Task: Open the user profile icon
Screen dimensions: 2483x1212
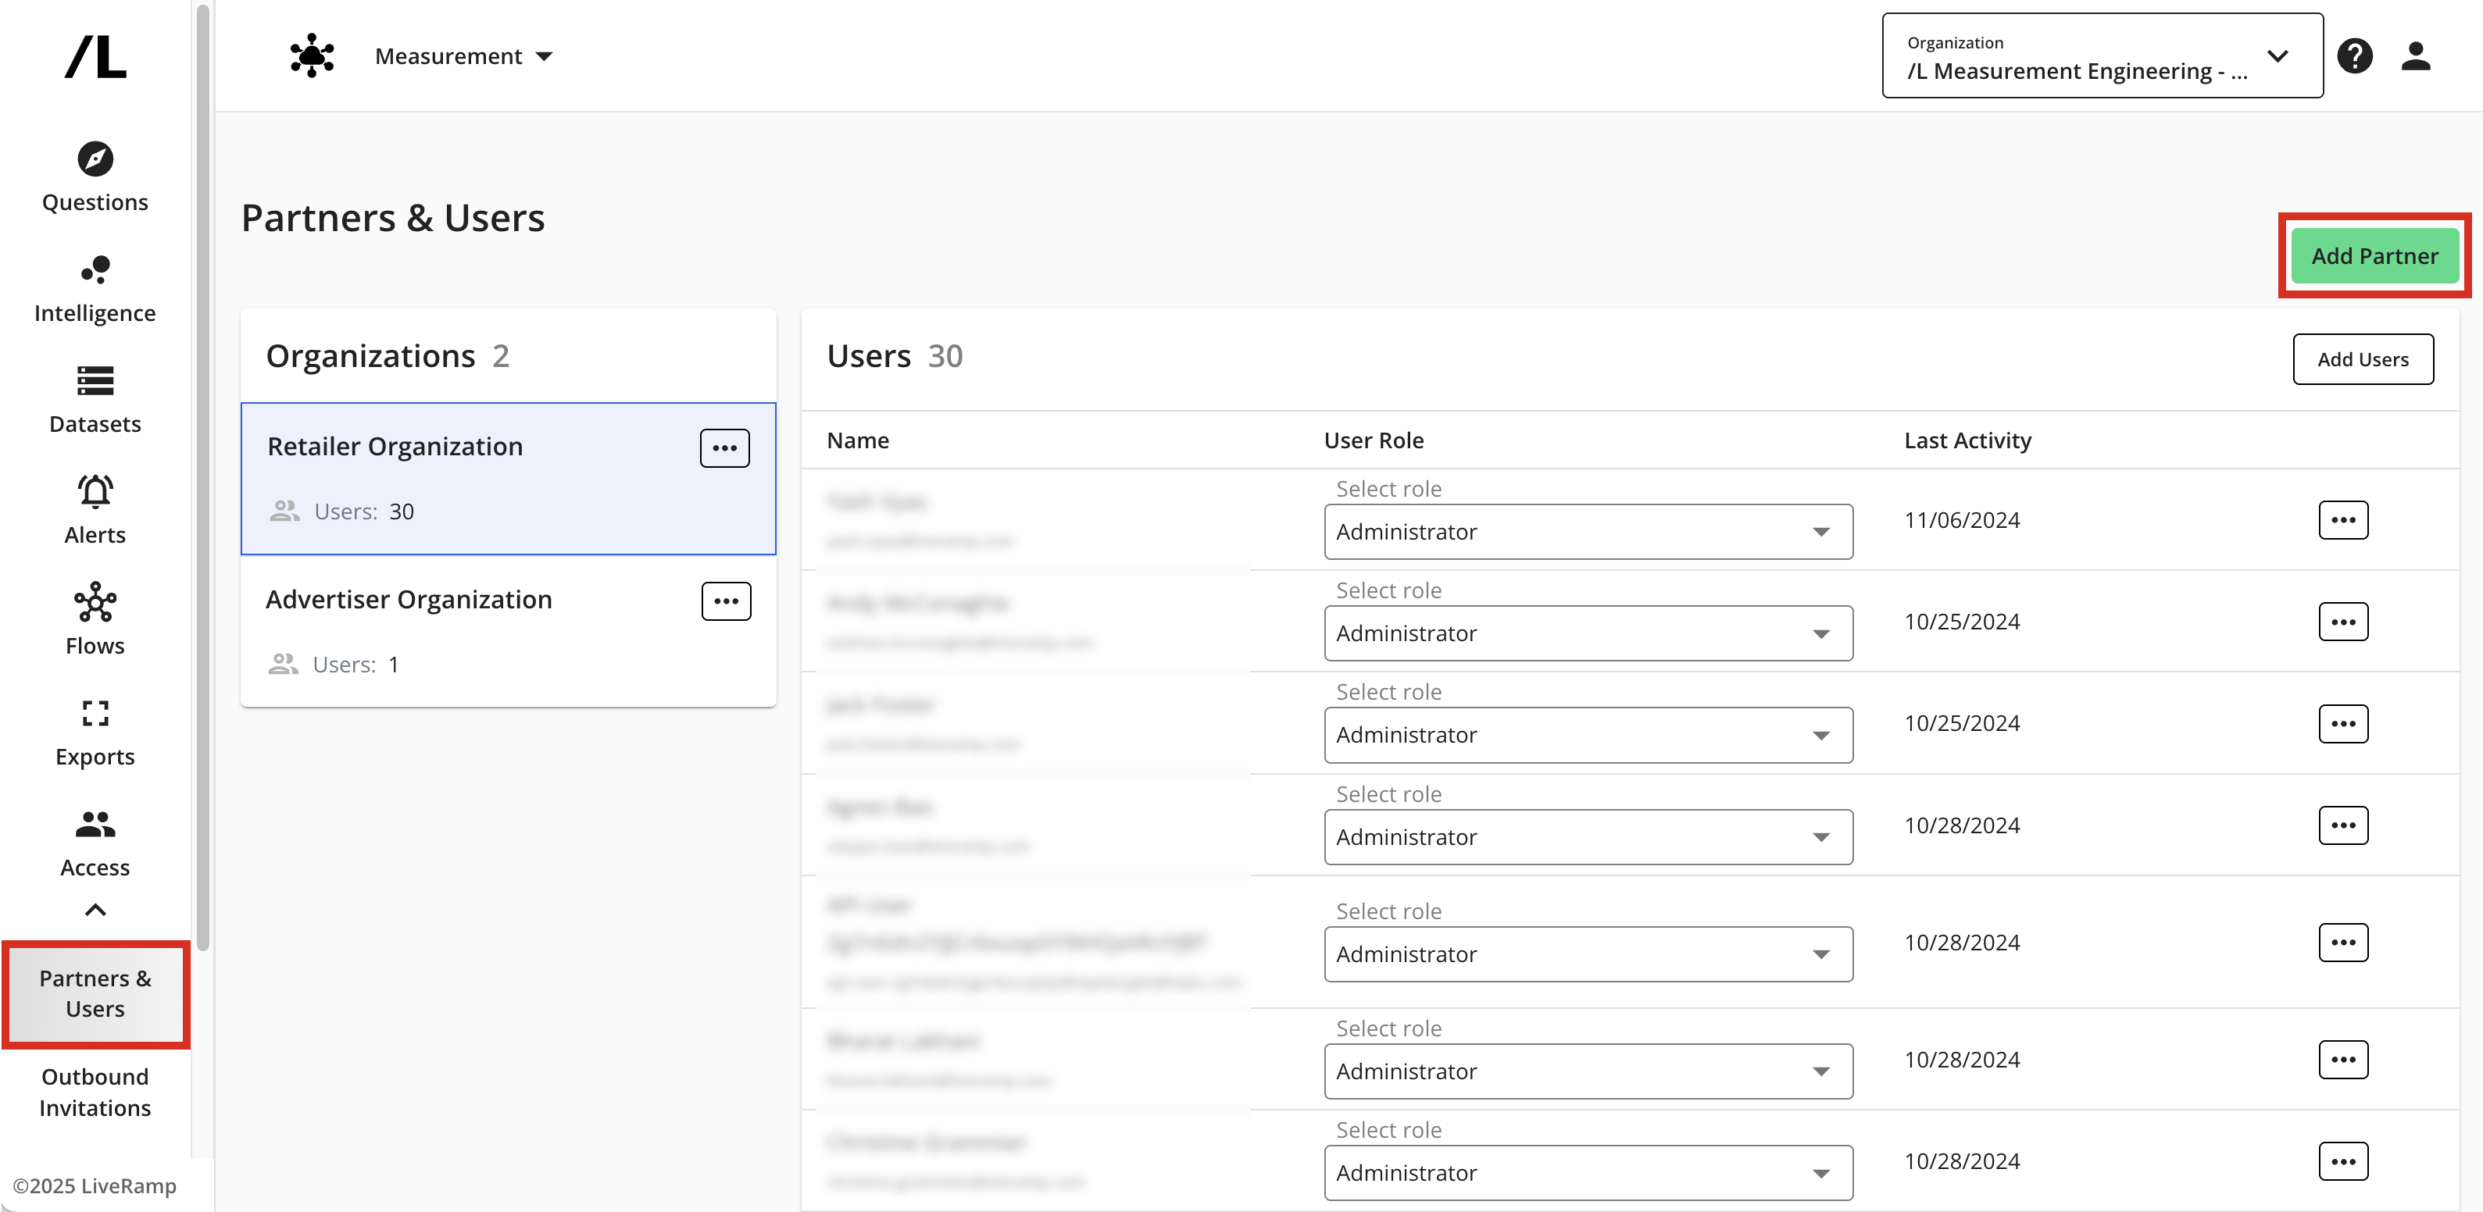Action: tap(2416, 56)
